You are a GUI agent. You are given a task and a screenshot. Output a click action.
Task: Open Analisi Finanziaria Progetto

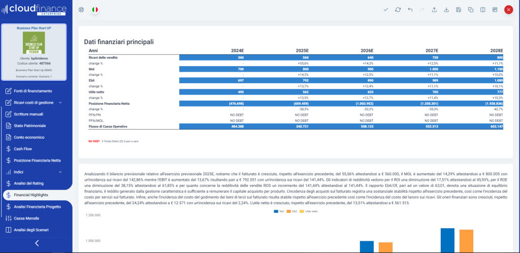38,207
